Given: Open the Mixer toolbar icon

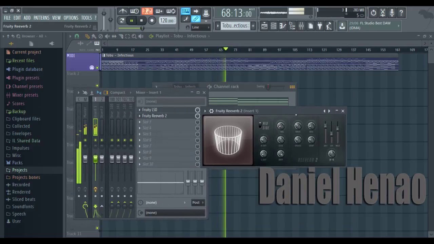Looking at the screenshot, I should click(x=301, y=26).
